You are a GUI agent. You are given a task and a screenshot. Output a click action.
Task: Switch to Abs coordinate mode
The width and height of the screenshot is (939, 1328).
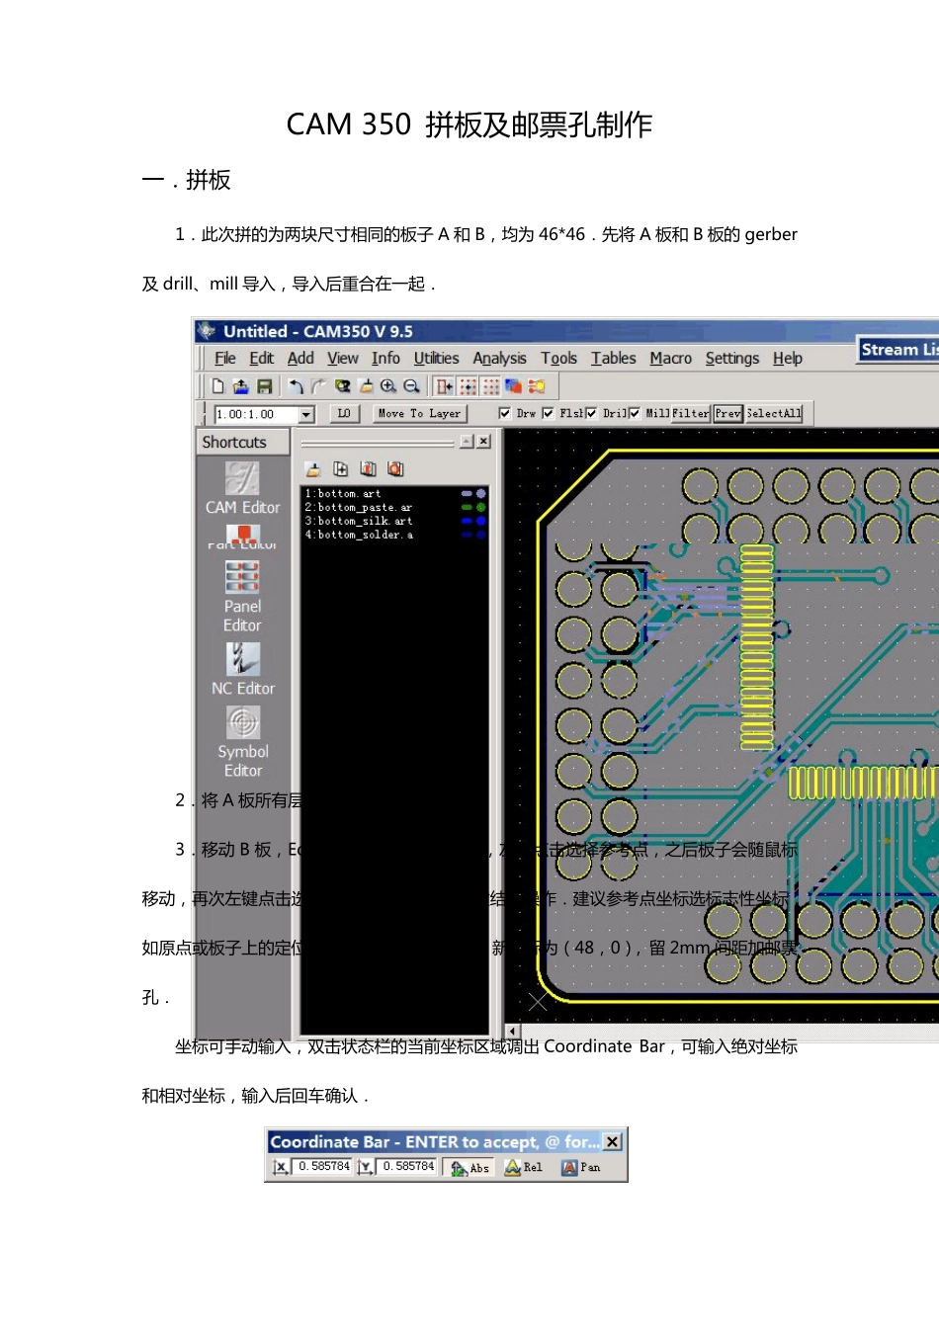tap(470, 1168)
